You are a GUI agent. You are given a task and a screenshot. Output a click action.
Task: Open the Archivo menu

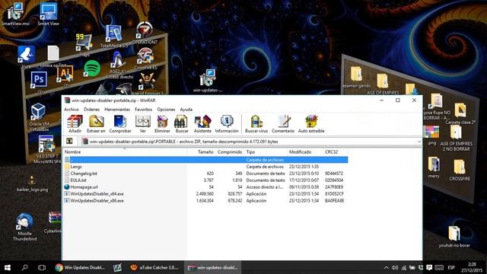coord(72,110)
